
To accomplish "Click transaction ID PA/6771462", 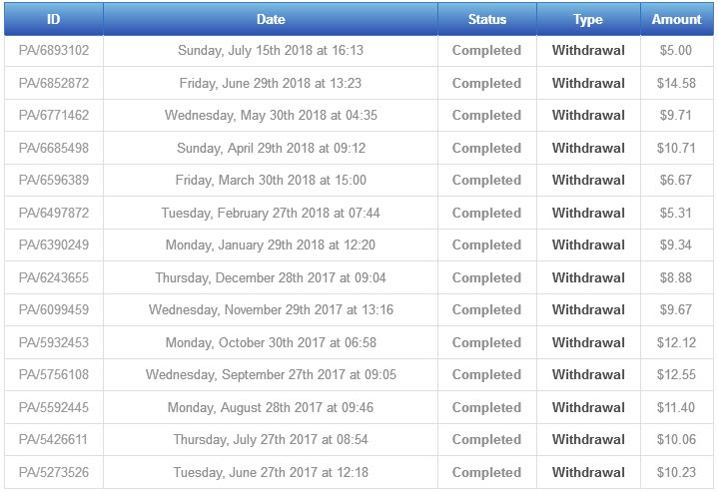I will pyautogui.click(x=54, y=116).
